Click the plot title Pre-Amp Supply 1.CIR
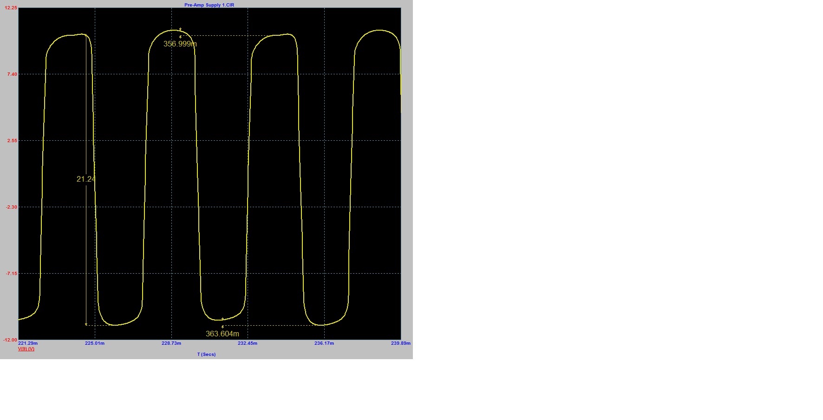The image size is (823, 420). [x=209, y=5]
